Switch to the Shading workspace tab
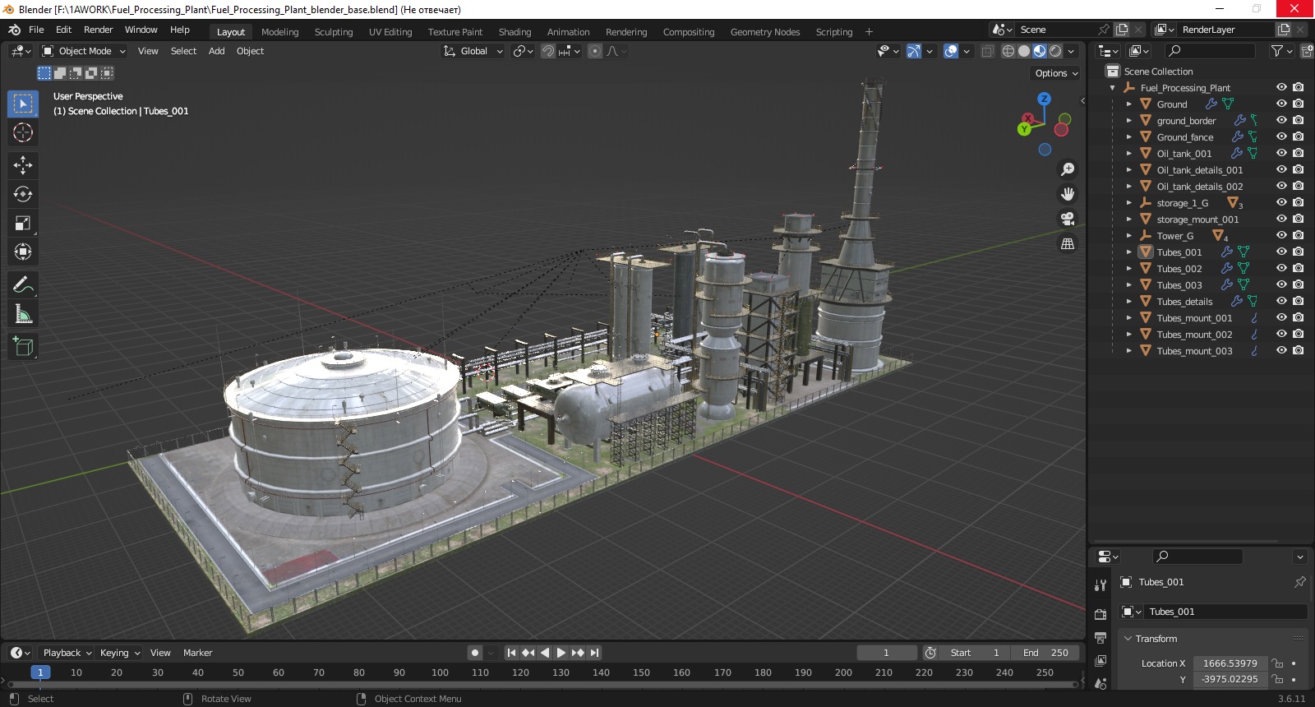This screenshot has height=707, width=1315. tap(514, 32)
